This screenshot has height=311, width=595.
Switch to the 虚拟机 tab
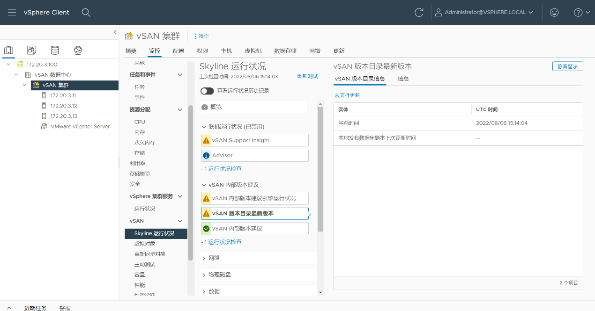[253, 51]
